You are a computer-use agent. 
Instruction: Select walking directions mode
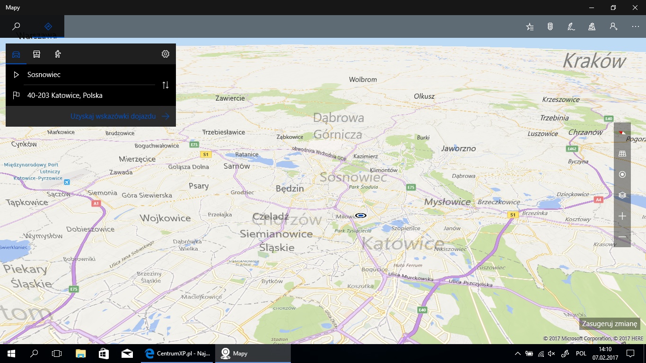pyautogui.click(x=58, y=54)
